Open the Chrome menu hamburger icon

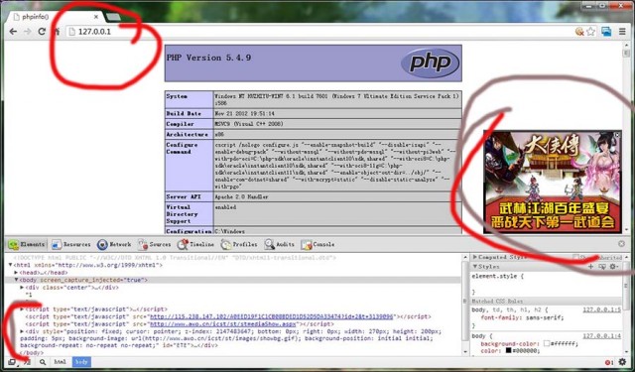(x=622, y=31)
